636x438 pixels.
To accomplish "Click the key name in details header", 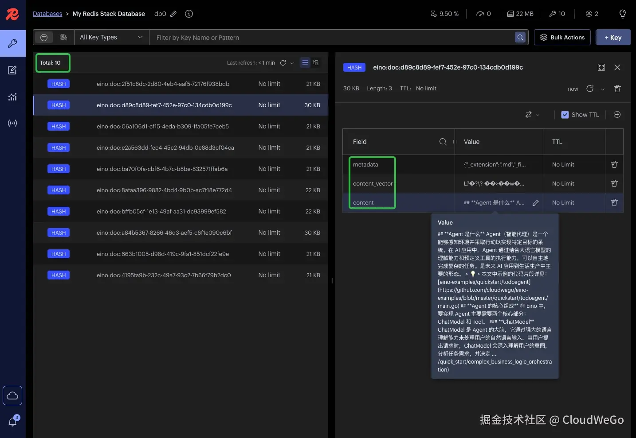I will coord(448,67).
